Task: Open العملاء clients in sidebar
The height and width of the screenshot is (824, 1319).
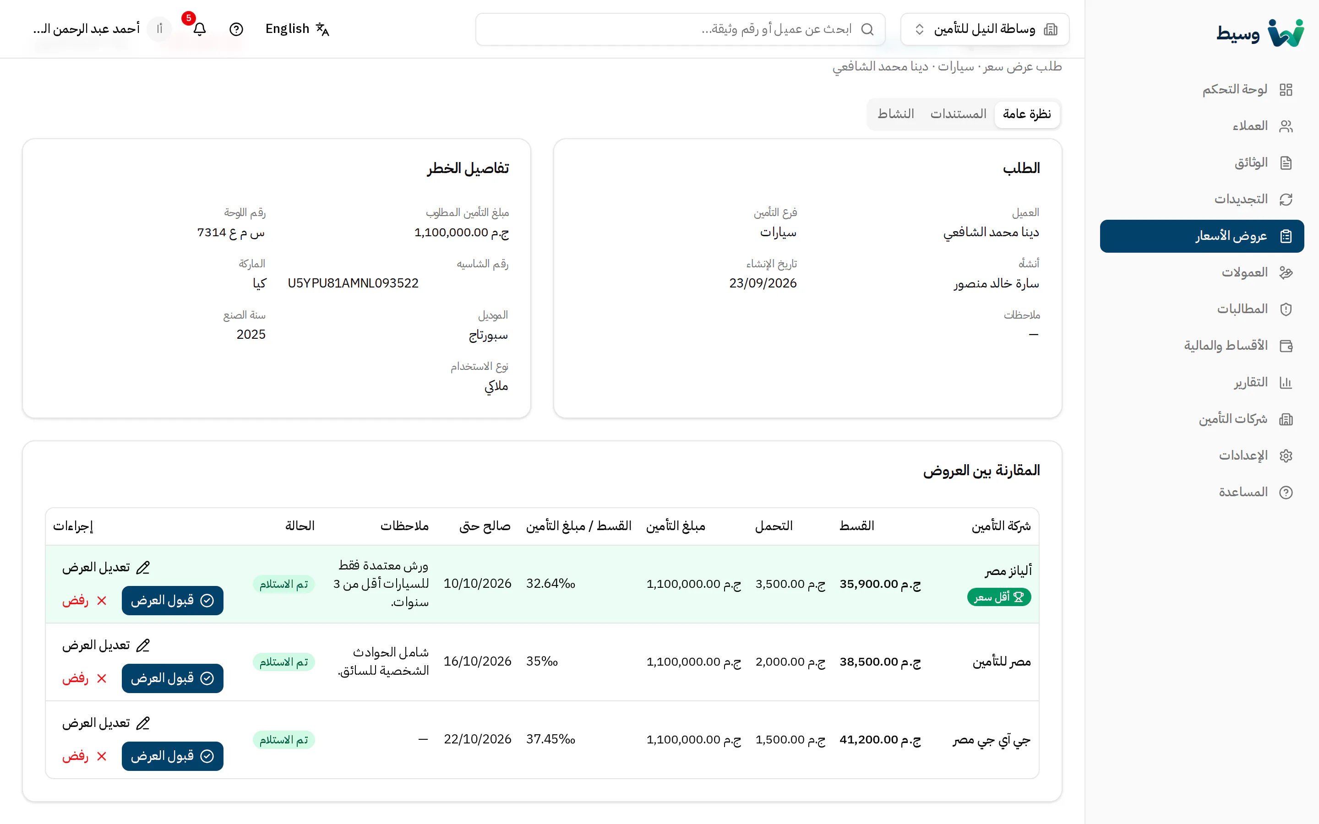Action: (1202, 126)
